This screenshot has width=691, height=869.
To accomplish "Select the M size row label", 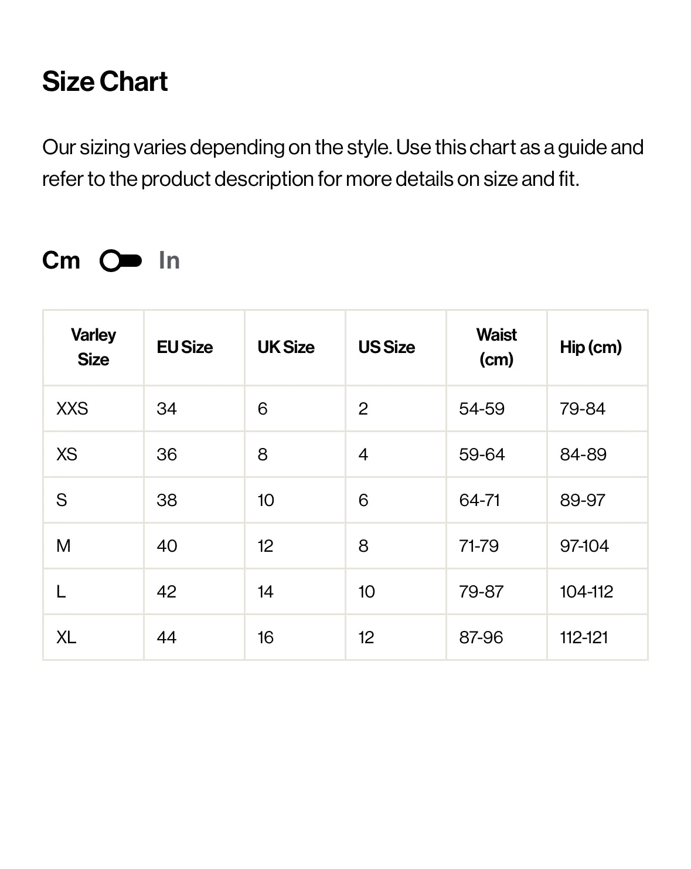I will 63,546.
